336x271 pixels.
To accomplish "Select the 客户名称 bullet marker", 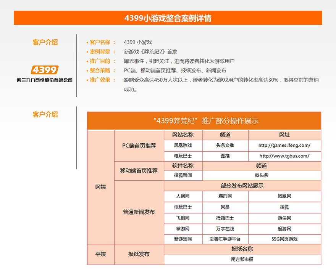I will (x=86, y=42).
